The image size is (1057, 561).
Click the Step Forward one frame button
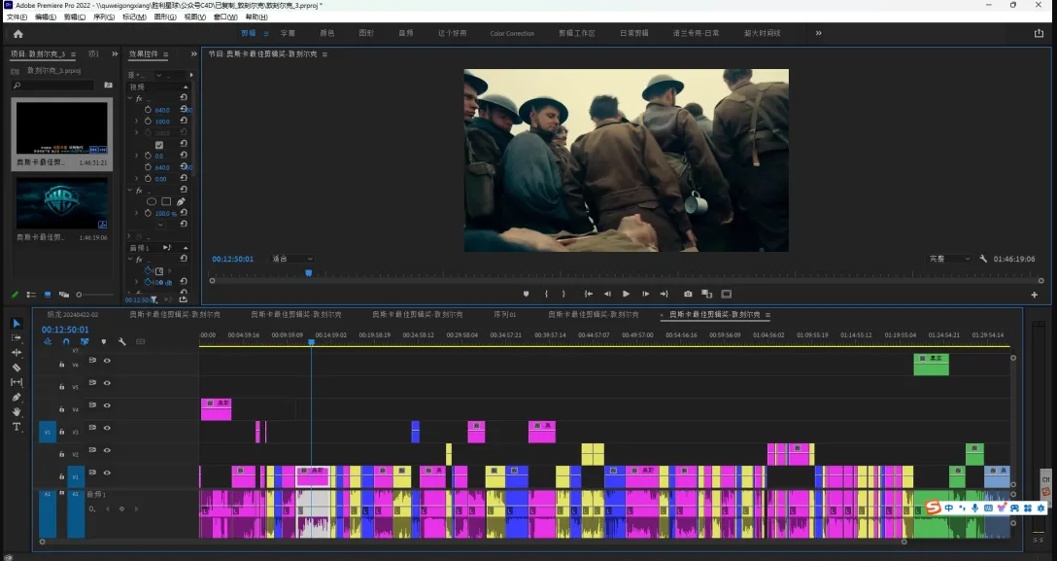645,294
